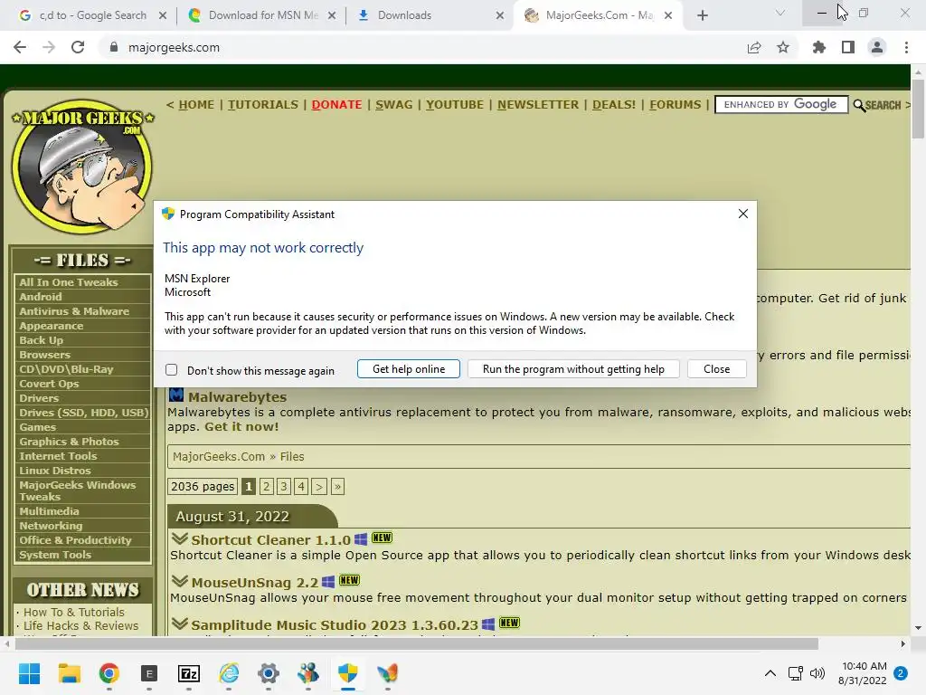Image resolution: width=926 pixels, height=695 pixels.
Task: Open the SWAG navigation link
Action: pyautogui.click(x=394, y=105)
